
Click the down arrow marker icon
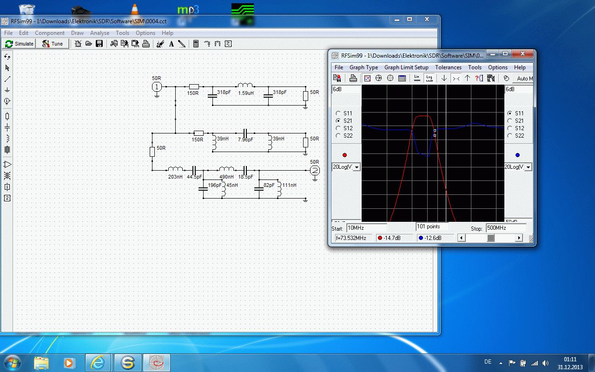point(444,78)
